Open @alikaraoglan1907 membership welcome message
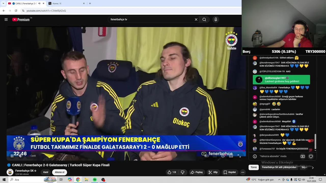The image size is (326, 183). [x=281, y=80]
